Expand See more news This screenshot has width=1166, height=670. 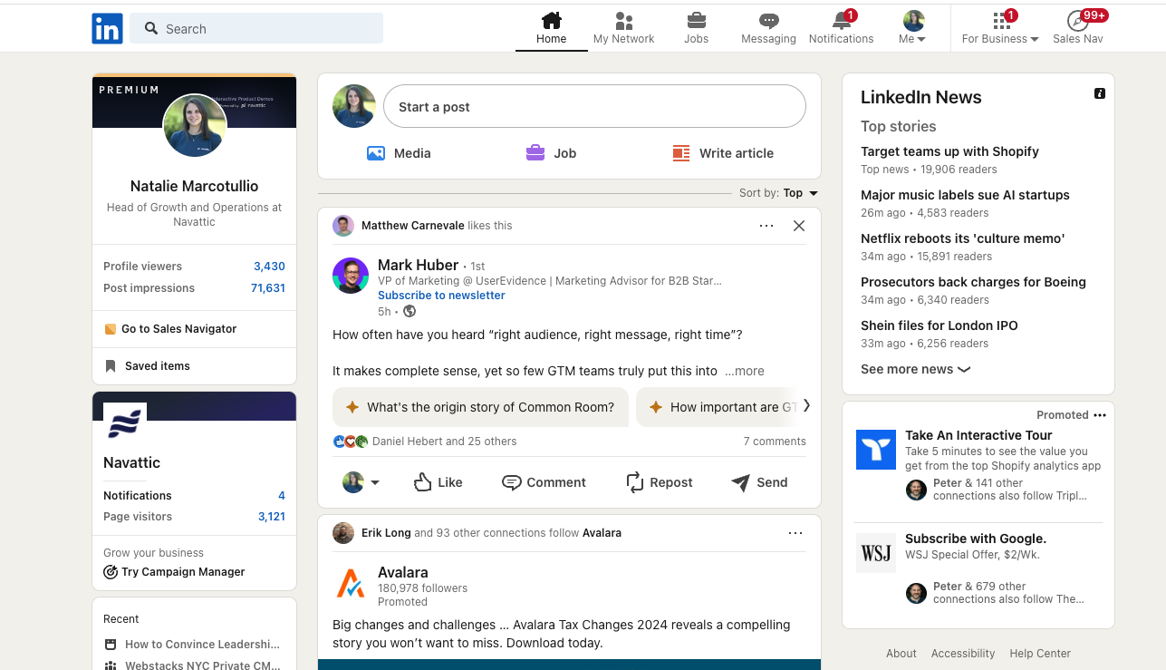pyautogui.click(x=915, y=369)
